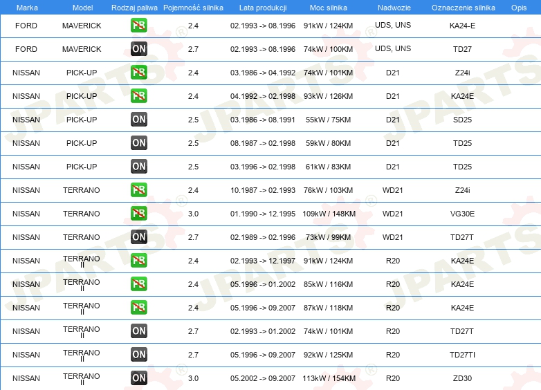The height and width of the screenshot is (390, 541).
Task: Click the diesel ON icon in the SD25 engine row
Action: tap(139, 120)
